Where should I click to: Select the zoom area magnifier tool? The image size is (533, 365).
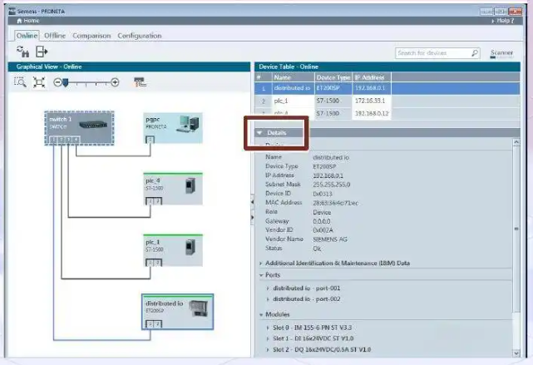pos(21,82)
